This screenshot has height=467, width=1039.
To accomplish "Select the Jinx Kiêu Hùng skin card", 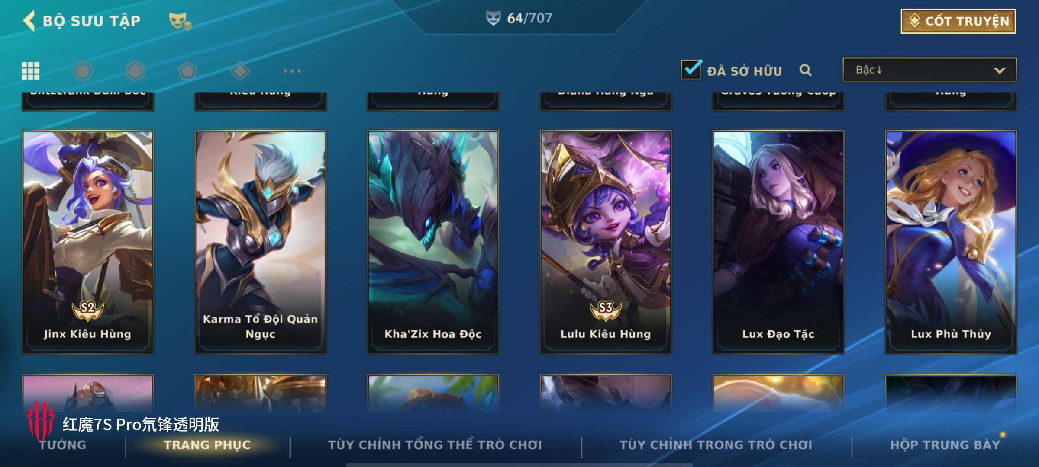I will pyautogui.click(x=88, y=242).
